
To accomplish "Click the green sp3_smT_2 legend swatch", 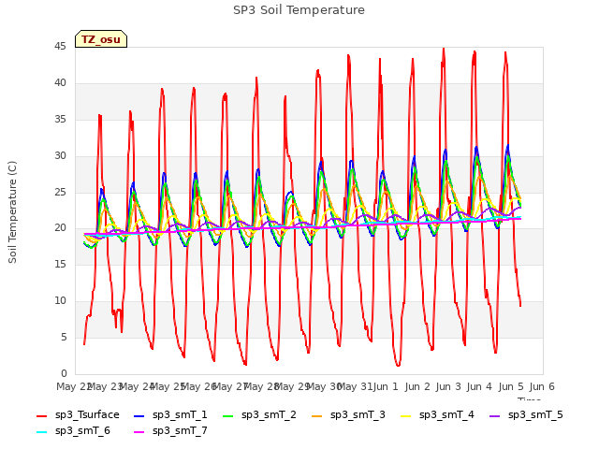I will click(228, 415).
